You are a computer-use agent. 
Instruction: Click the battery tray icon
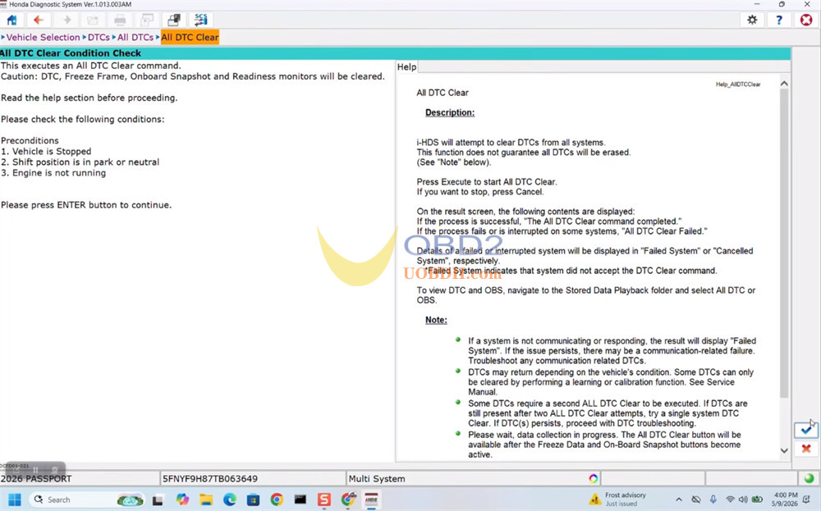click(757, 500)
